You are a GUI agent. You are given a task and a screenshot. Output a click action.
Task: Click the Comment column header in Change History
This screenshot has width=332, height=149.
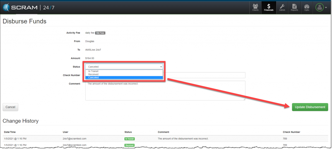pyautogui.click(x=163, y=132)
